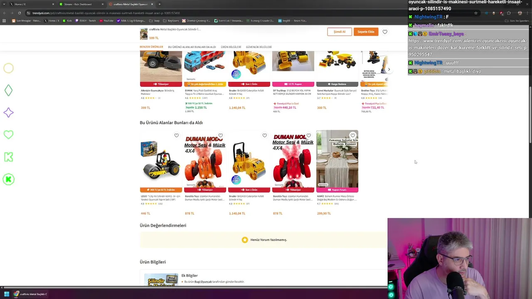This screenshot has height=299, width=532.
Task: Add product to cart with 'Sepete Ekle'
Action: click(366, 32)
